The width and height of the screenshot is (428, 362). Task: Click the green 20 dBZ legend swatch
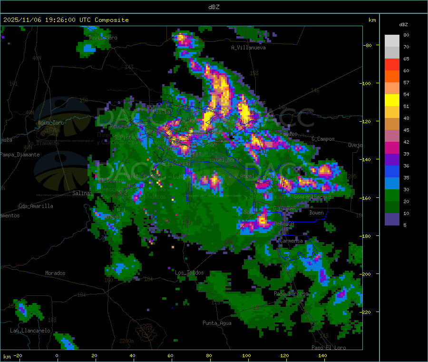coord(392,195)
